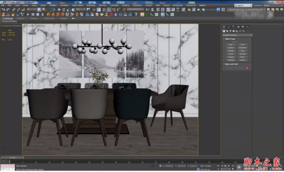
Task: Click the Undo arrow icon
Action: pyautogui.click(x=3, y=9)
